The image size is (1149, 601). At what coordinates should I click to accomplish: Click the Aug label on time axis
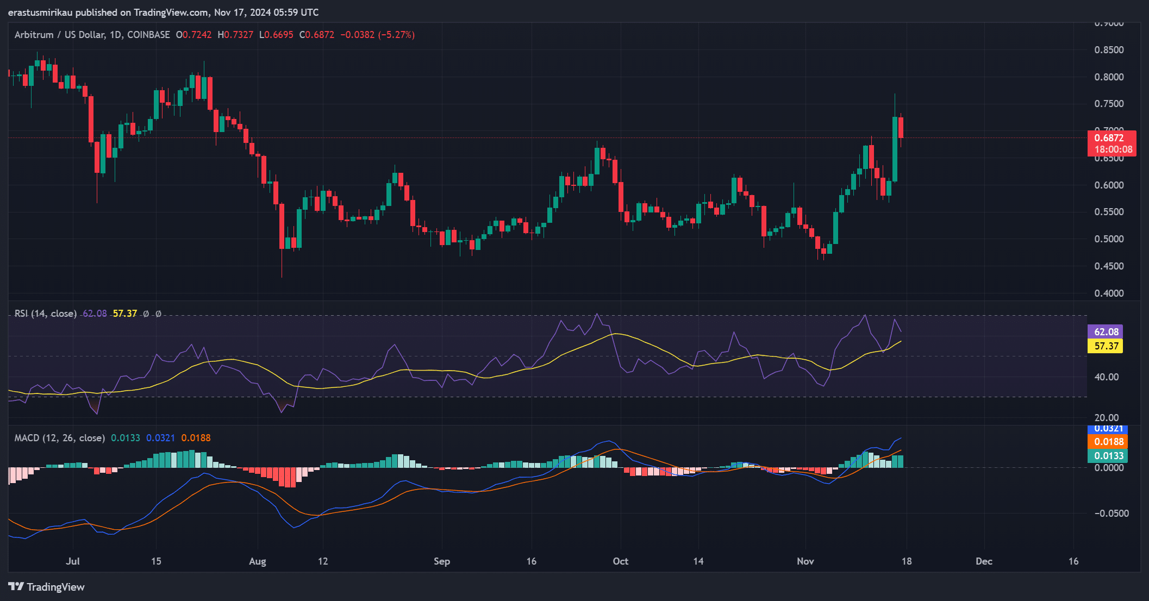tap(257, 561)
